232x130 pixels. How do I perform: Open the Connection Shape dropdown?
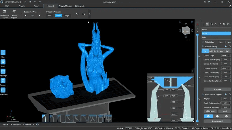[226, 68]
